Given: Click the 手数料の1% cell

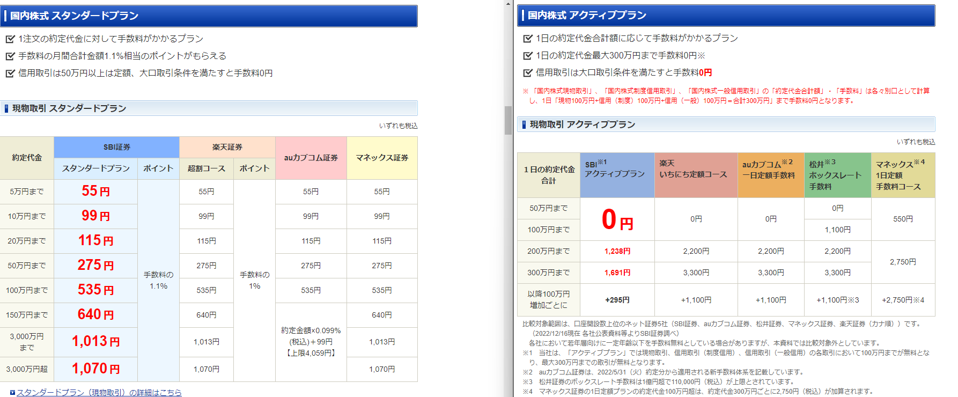Looking at the screenshot, I should 254,280.
